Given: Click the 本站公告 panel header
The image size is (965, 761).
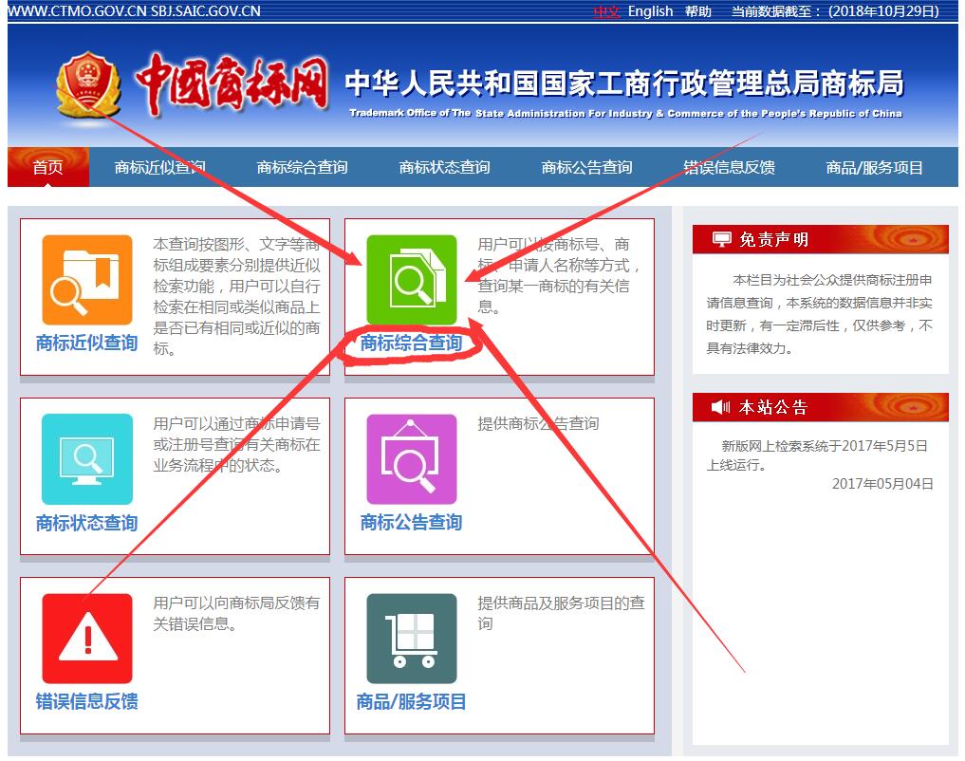Looking at the screenshot, I should pyautogui.click(x=821, y=407).
